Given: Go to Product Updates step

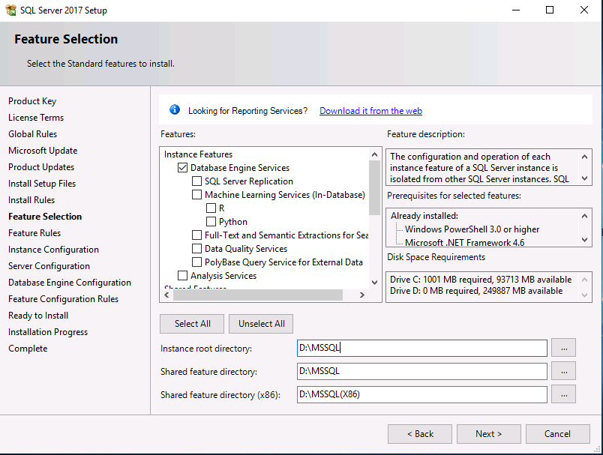Looking at the screenshot, I should [x=41, y=167].
